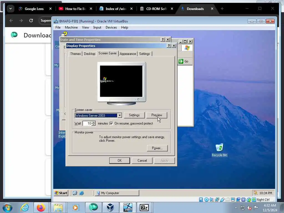Open 7-Zip on host taskbar

tap(144, 207)
